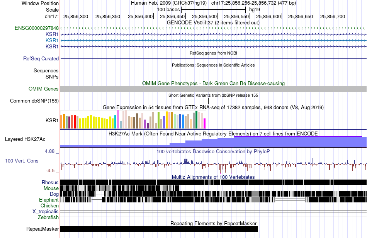Click the -4.5 PhyloP minimum value

[50, 170]
